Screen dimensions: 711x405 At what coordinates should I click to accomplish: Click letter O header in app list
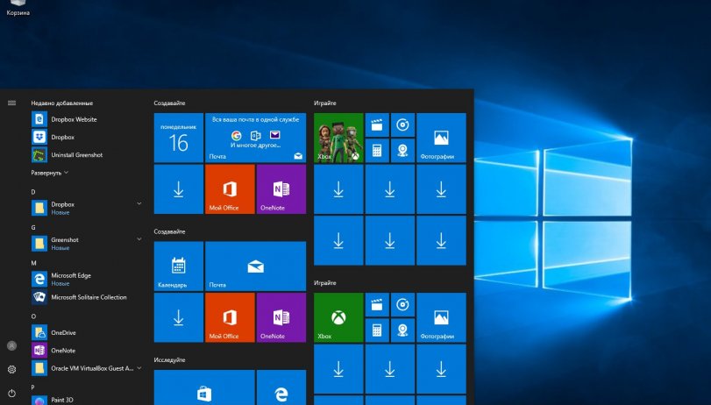click(x=33, y=316)
